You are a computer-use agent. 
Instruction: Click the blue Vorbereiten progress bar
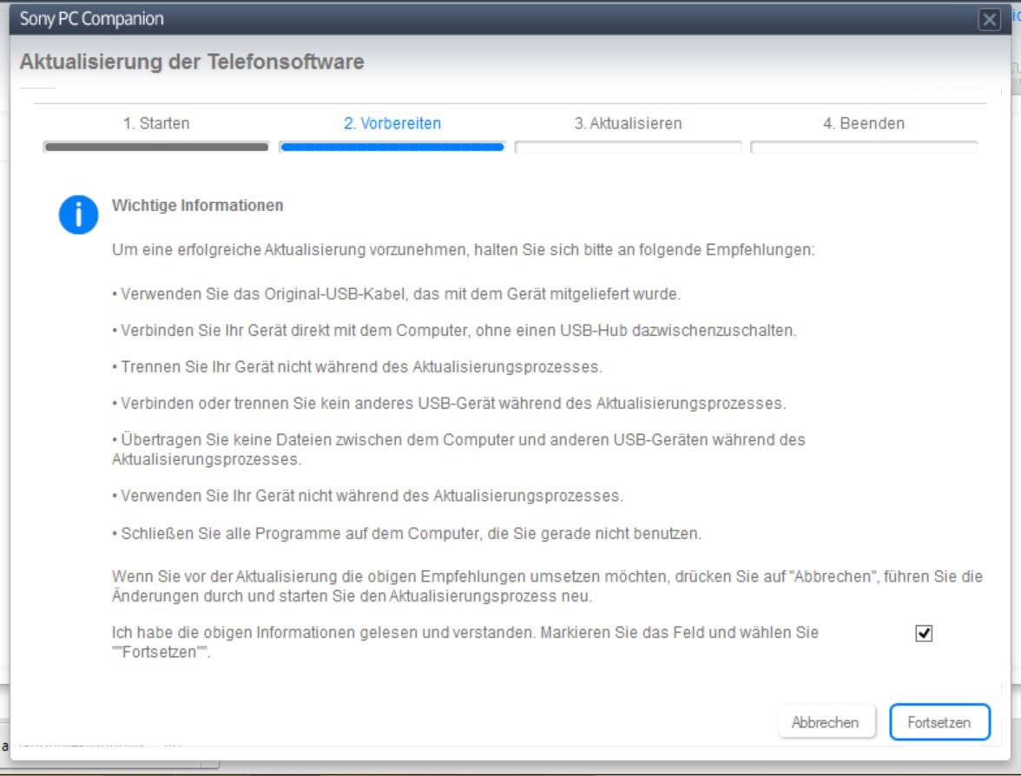tap(392, 148)
